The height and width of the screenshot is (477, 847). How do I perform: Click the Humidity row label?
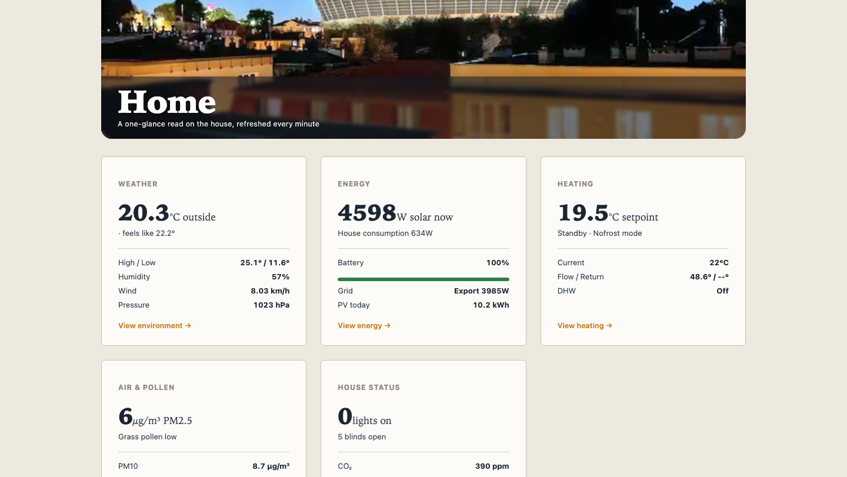(134, 277)
